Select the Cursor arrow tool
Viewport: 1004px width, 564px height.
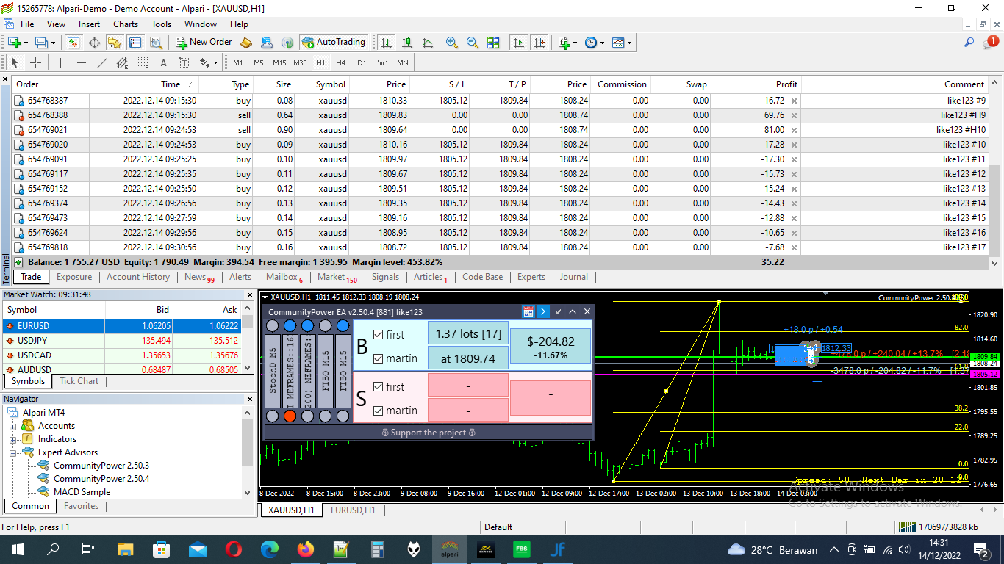coord(14,63)
